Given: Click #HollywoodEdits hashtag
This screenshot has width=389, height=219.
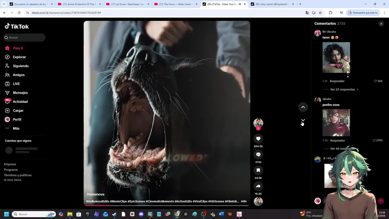Looking at the screenshot, I should click(x=98, y=201).
